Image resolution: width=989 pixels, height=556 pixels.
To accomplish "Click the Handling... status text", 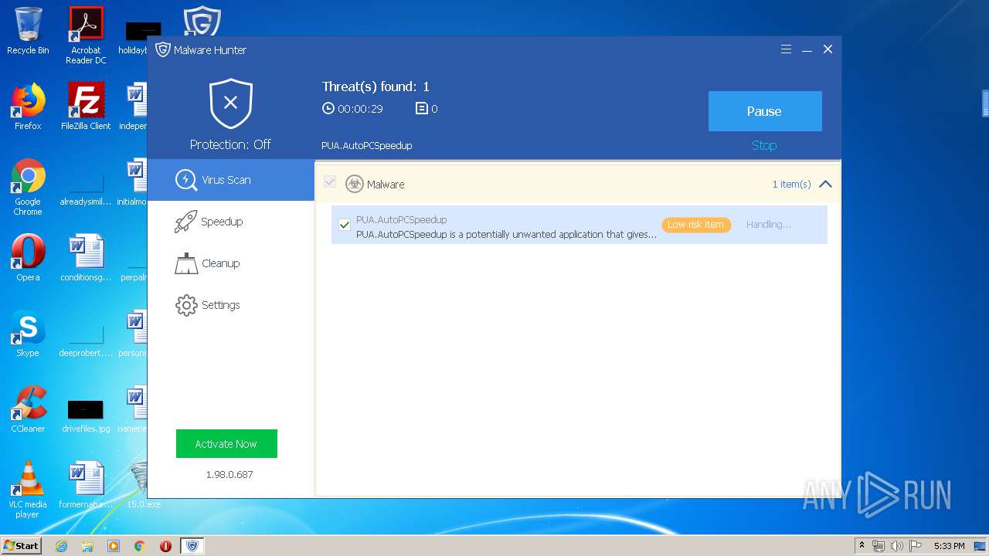I will (769, 225).
